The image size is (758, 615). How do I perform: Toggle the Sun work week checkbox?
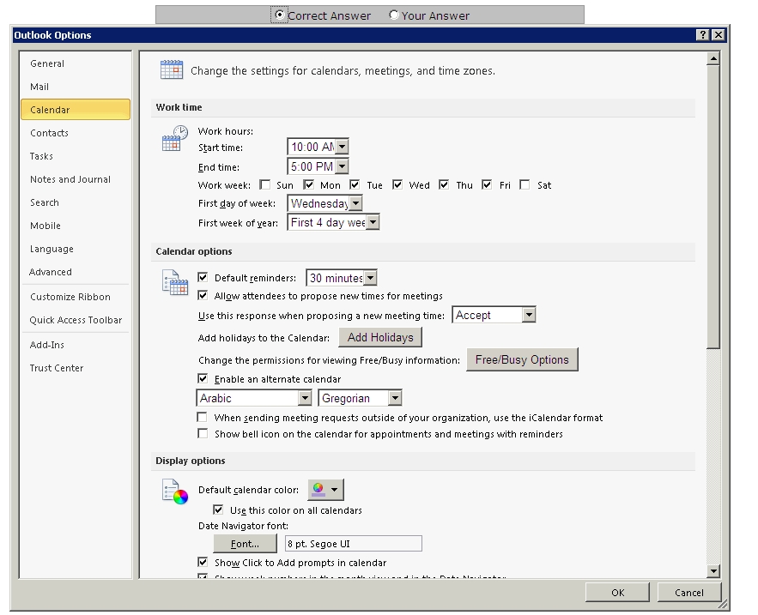click(x=265, y=184)
